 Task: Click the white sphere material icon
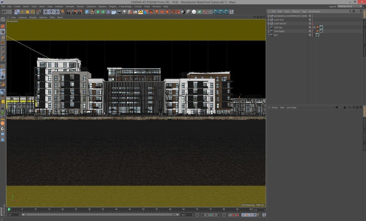point(194,12)
